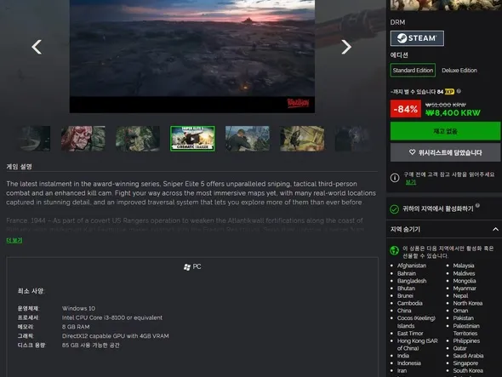
Task: Click the XP help question mark icon
Action: point(459,91)
